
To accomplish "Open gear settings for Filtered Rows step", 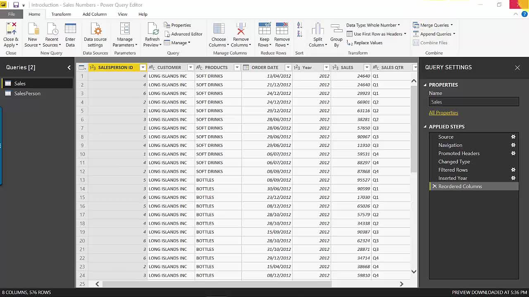I will tap(513, 170).
